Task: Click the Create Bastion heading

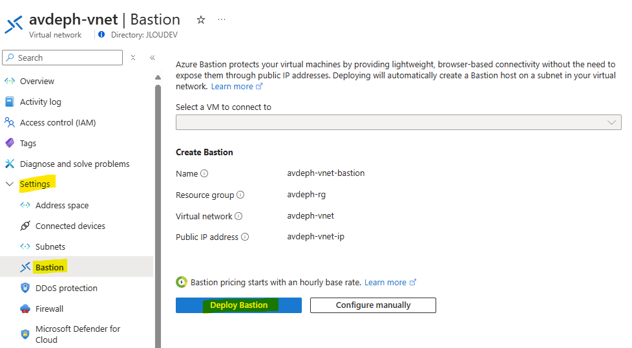Action: pyautogui.click(x=204, y=152)
